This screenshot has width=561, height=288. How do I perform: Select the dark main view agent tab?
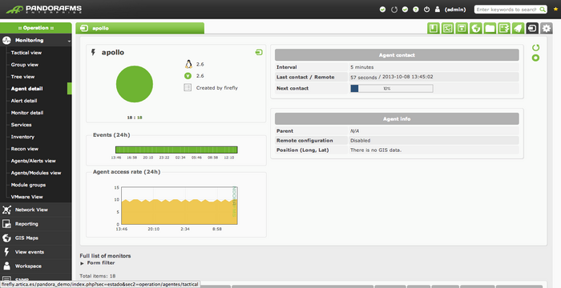click(x=532, y=28)
